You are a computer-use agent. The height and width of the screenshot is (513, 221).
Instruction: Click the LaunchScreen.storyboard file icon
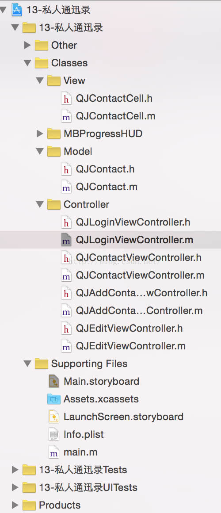point(53,417)
